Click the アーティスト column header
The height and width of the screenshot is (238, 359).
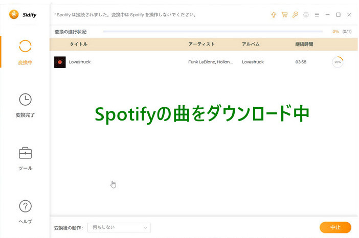tap(201, 44)
